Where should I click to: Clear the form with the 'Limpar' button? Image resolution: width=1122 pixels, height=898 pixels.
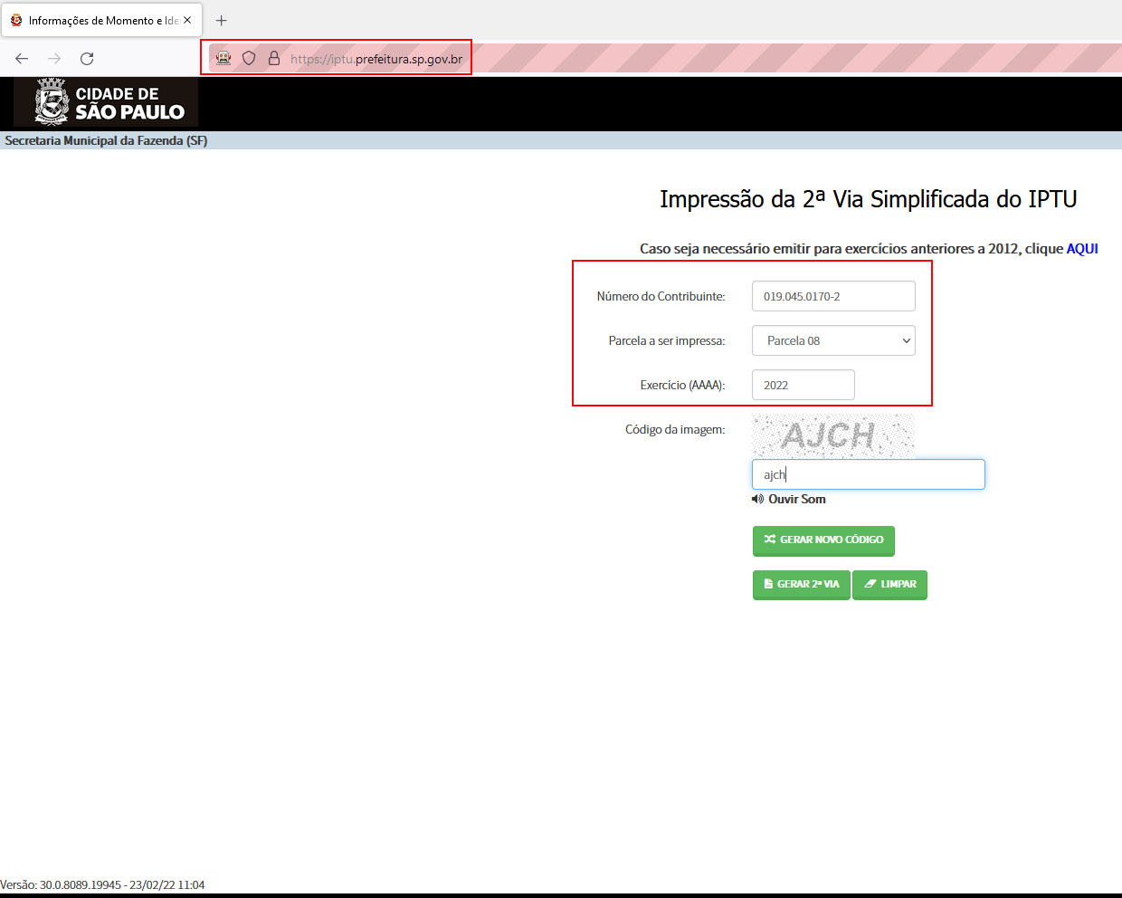tap(890, 585)
